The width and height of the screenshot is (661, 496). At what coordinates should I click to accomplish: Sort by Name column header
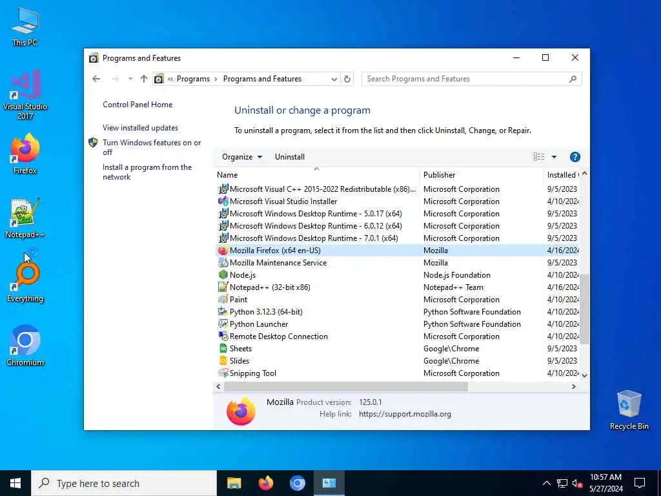(x=317, y=174)
